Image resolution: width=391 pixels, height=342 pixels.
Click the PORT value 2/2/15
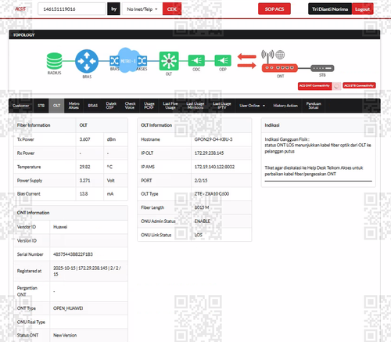pyautogui.click(x=201, y=181)
